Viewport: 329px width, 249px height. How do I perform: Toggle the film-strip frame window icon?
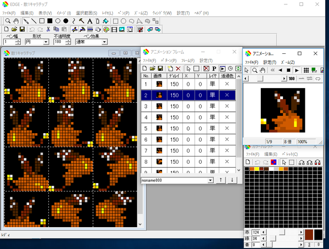(x=114, y=30)
